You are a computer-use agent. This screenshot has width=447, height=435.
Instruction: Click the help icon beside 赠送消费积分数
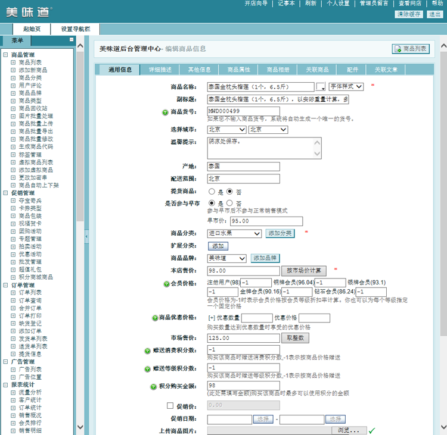click(147, 351)
